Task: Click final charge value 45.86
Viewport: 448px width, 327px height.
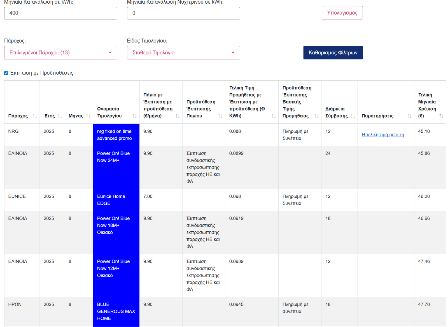Action: (x=424, y=153)
